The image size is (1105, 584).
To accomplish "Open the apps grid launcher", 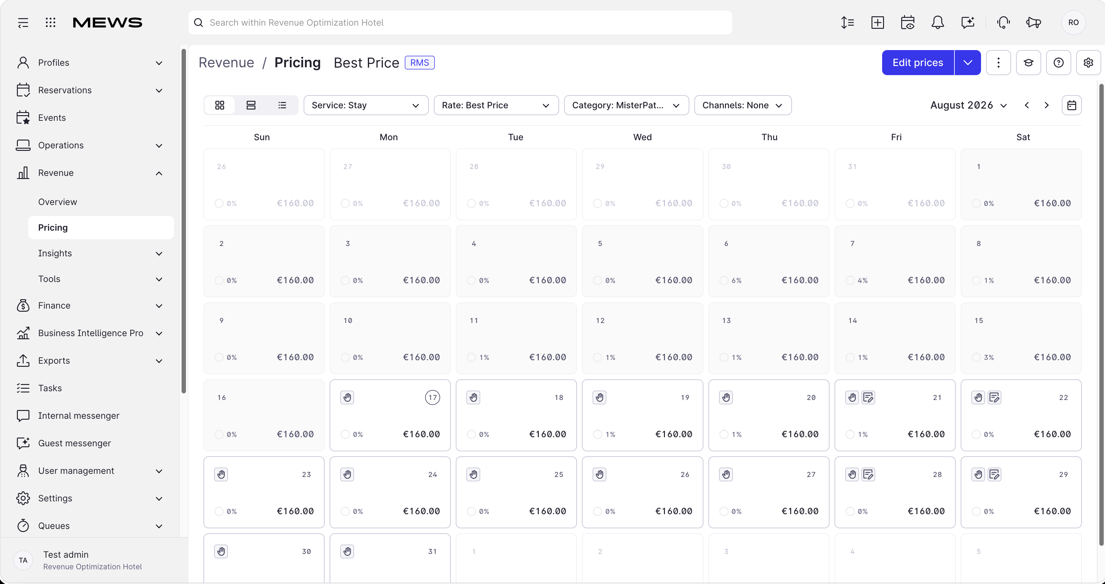I will click(51, 23).
